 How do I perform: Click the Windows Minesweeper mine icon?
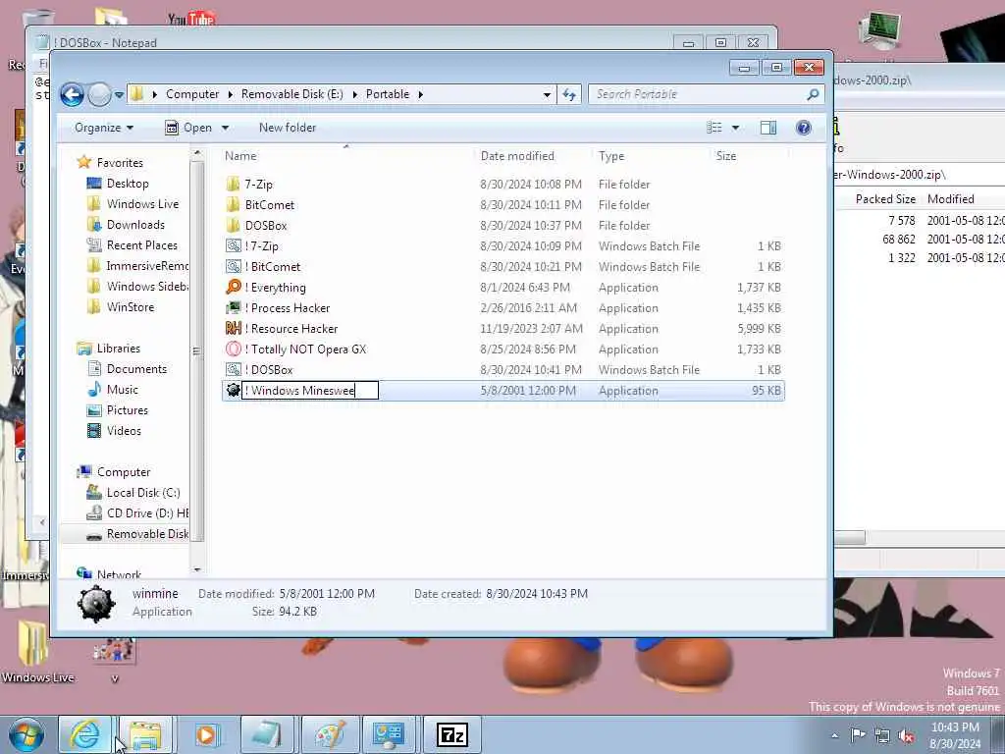[x=234, y=391]
